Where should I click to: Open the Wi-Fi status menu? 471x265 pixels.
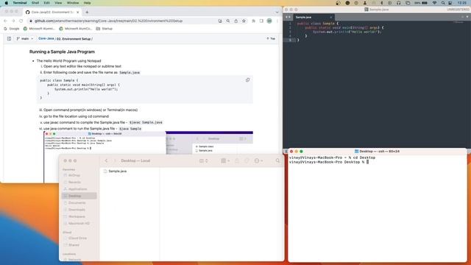tap(434, 3)
